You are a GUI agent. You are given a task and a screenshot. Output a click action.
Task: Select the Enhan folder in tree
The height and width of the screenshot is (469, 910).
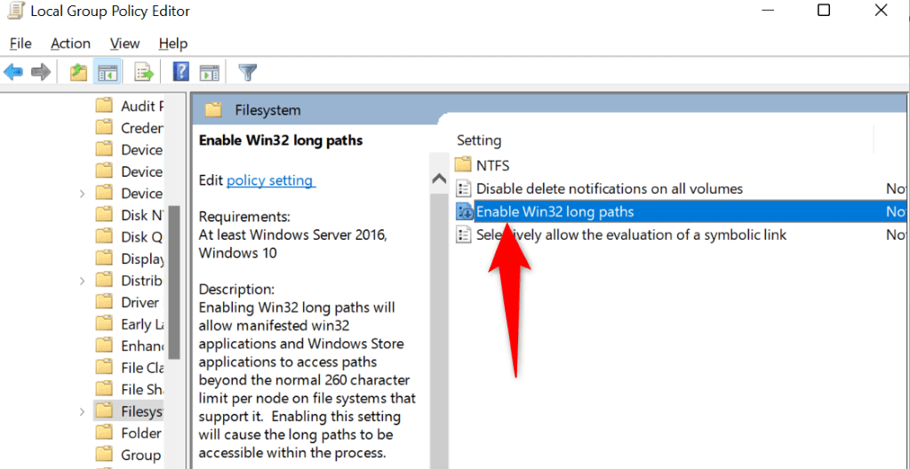coord(130,346)
